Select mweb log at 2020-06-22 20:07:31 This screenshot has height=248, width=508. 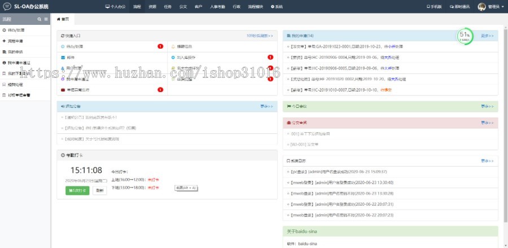click(x=391, y=205)
